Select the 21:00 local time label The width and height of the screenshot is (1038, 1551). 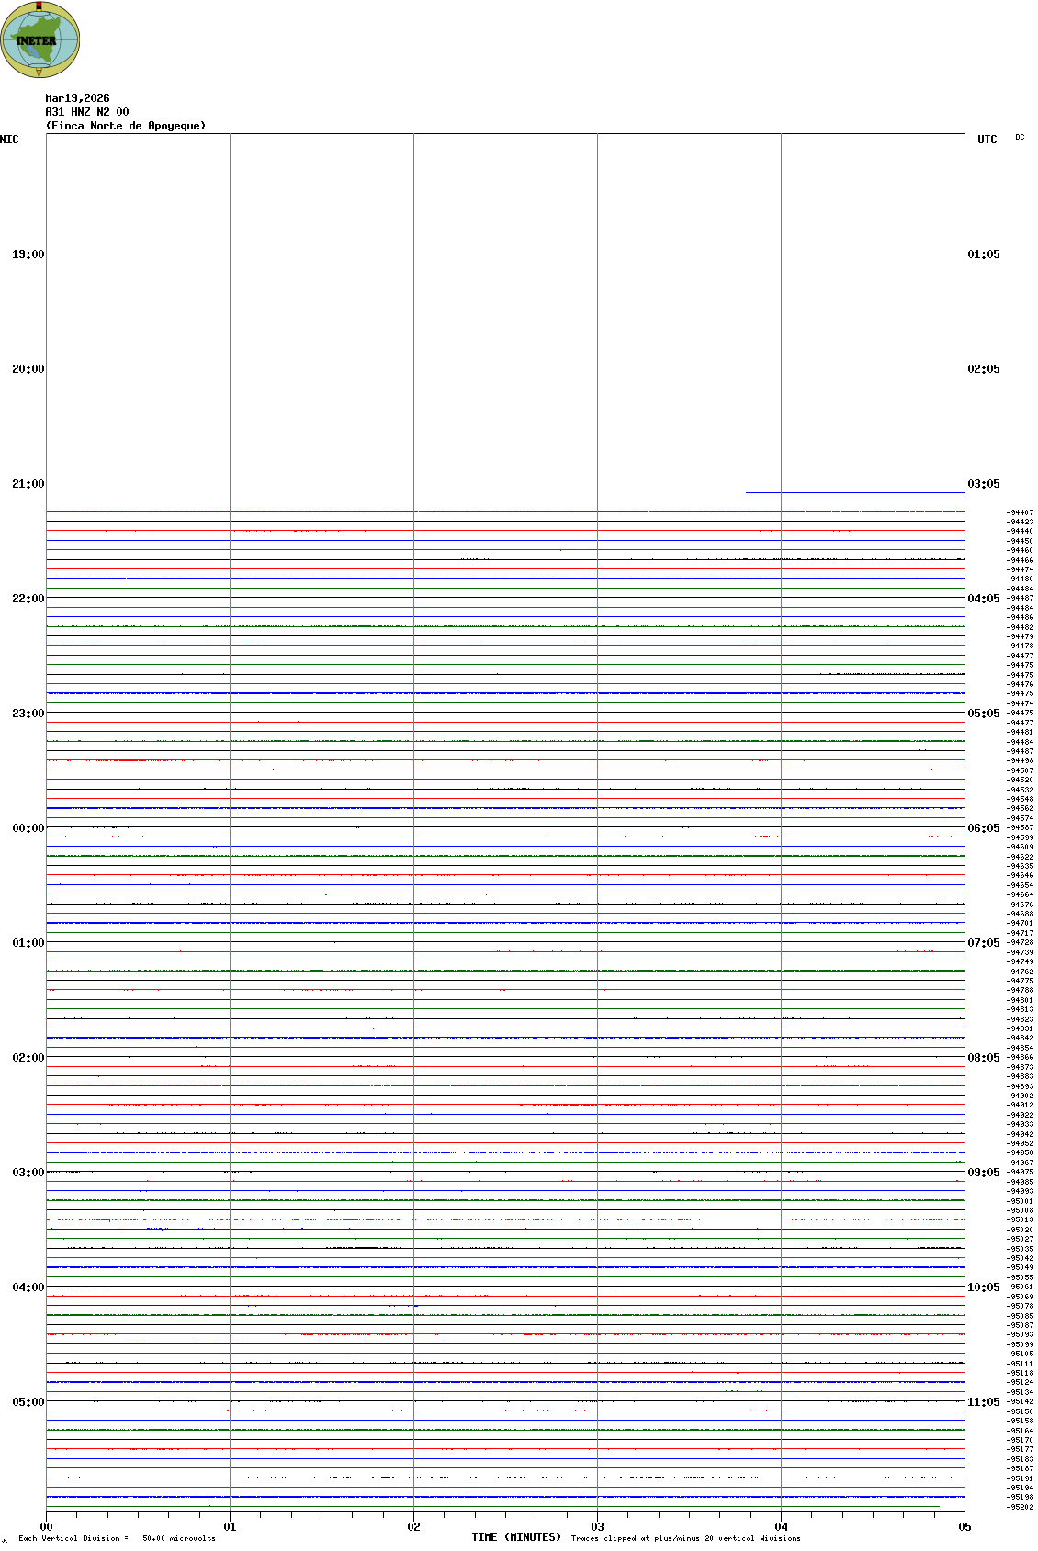[28, 484]
